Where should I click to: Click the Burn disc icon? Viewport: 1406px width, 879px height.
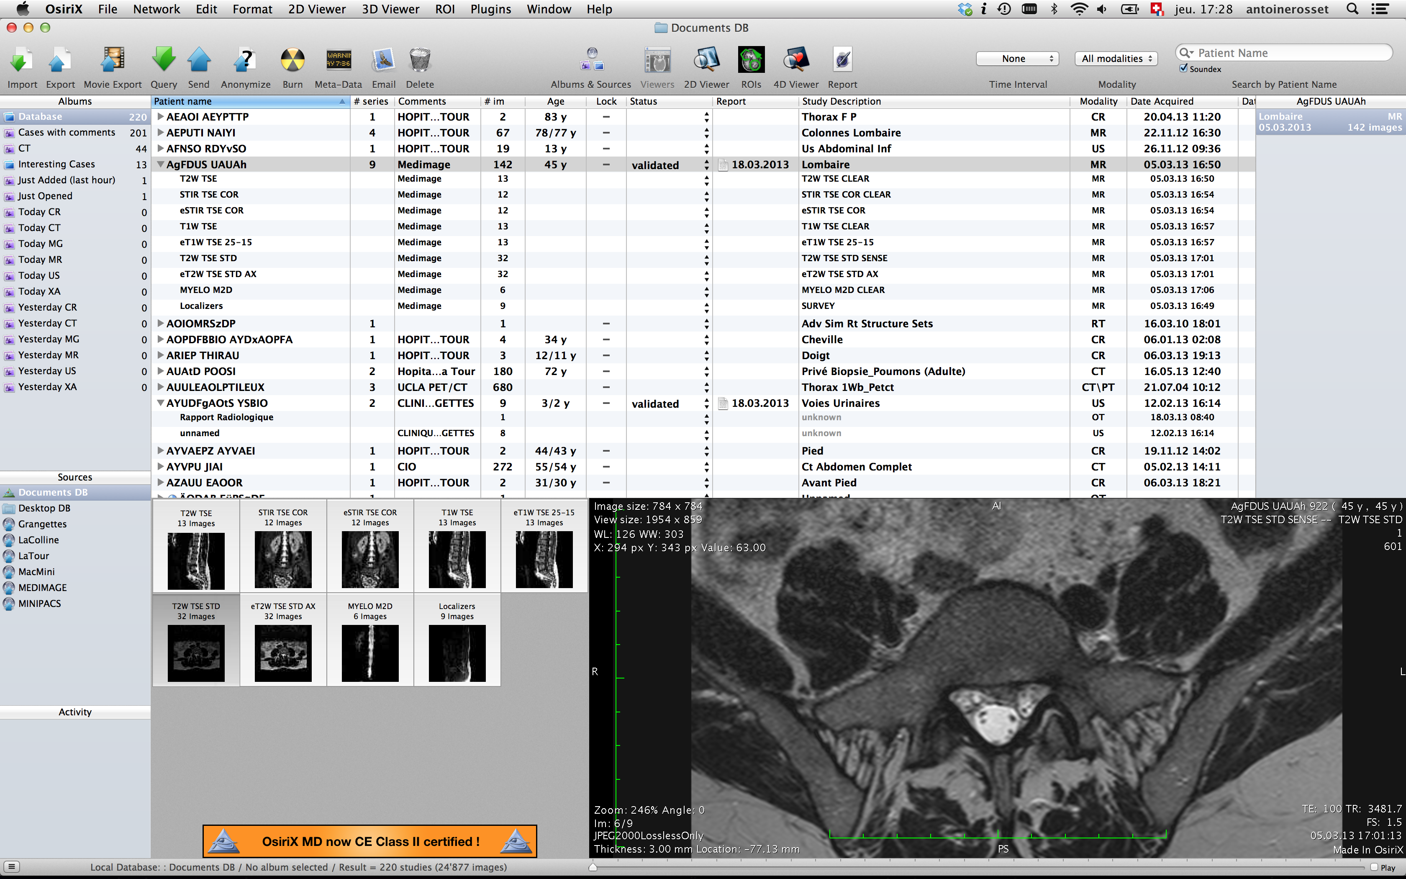[292, 60]
